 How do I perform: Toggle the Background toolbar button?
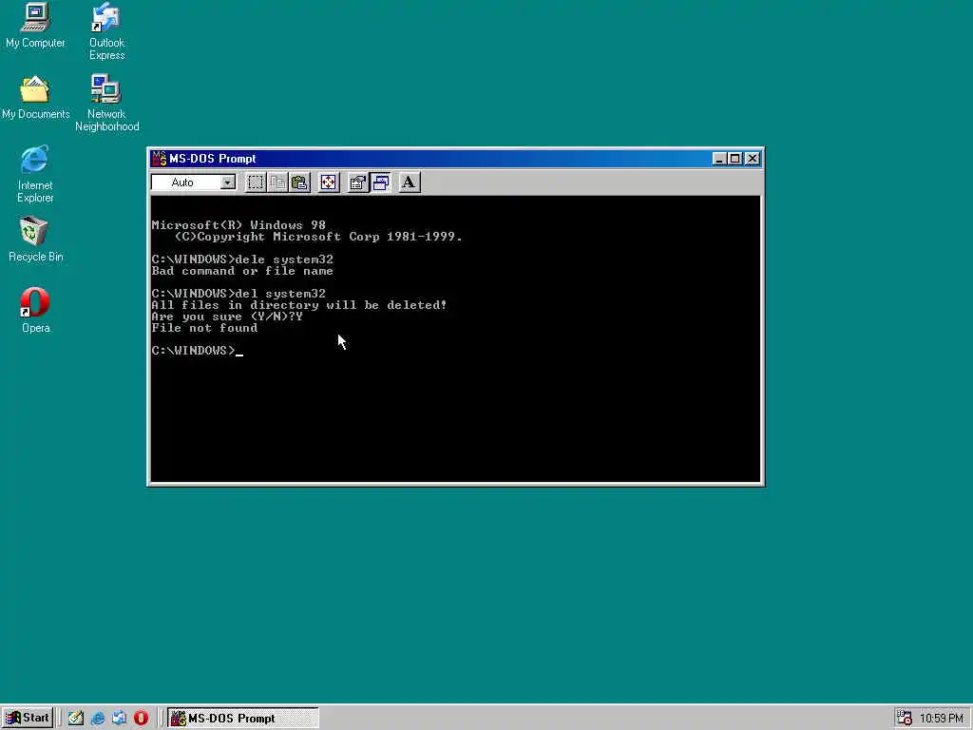(380, 182)
